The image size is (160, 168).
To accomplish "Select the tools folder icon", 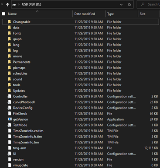I will [10, 85].
